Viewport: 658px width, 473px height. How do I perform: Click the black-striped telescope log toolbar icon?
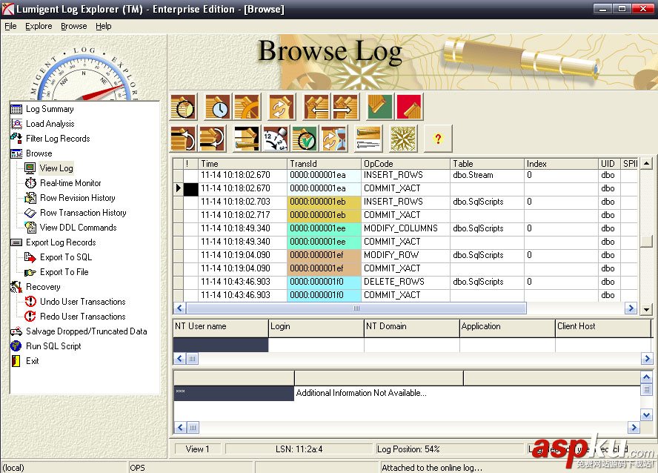tap(247, 139)
